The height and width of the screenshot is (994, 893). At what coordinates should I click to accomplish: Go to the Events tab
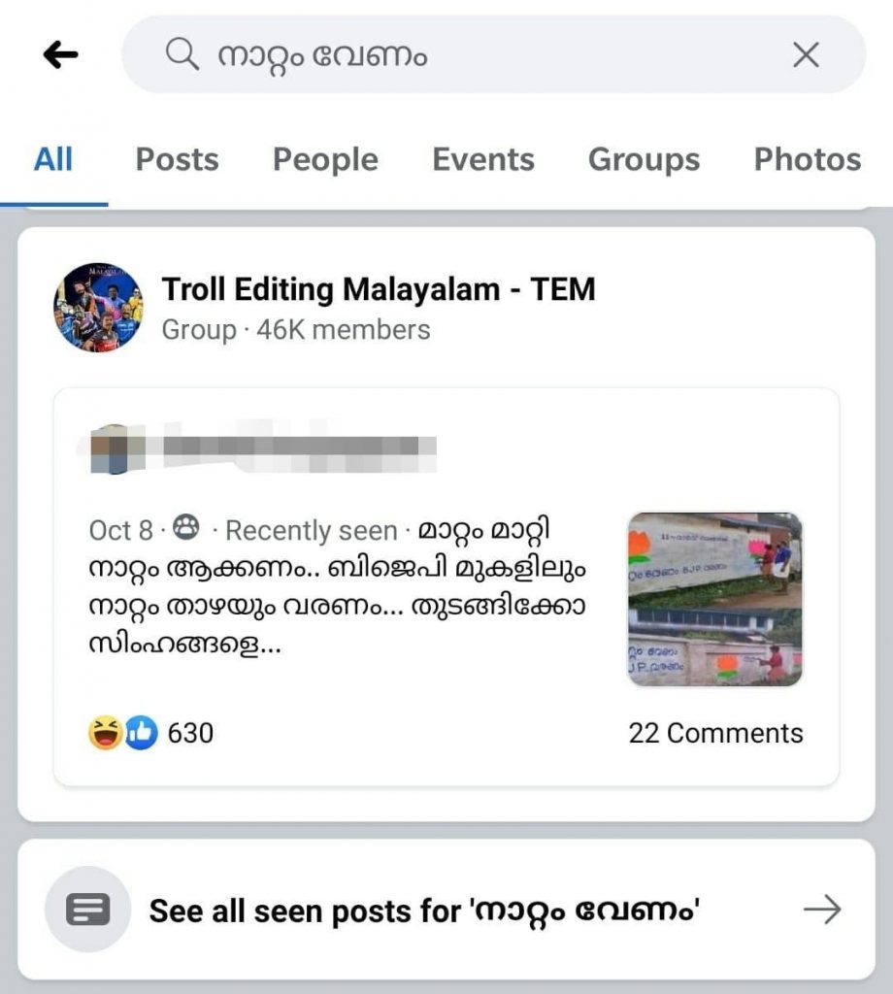483,159
